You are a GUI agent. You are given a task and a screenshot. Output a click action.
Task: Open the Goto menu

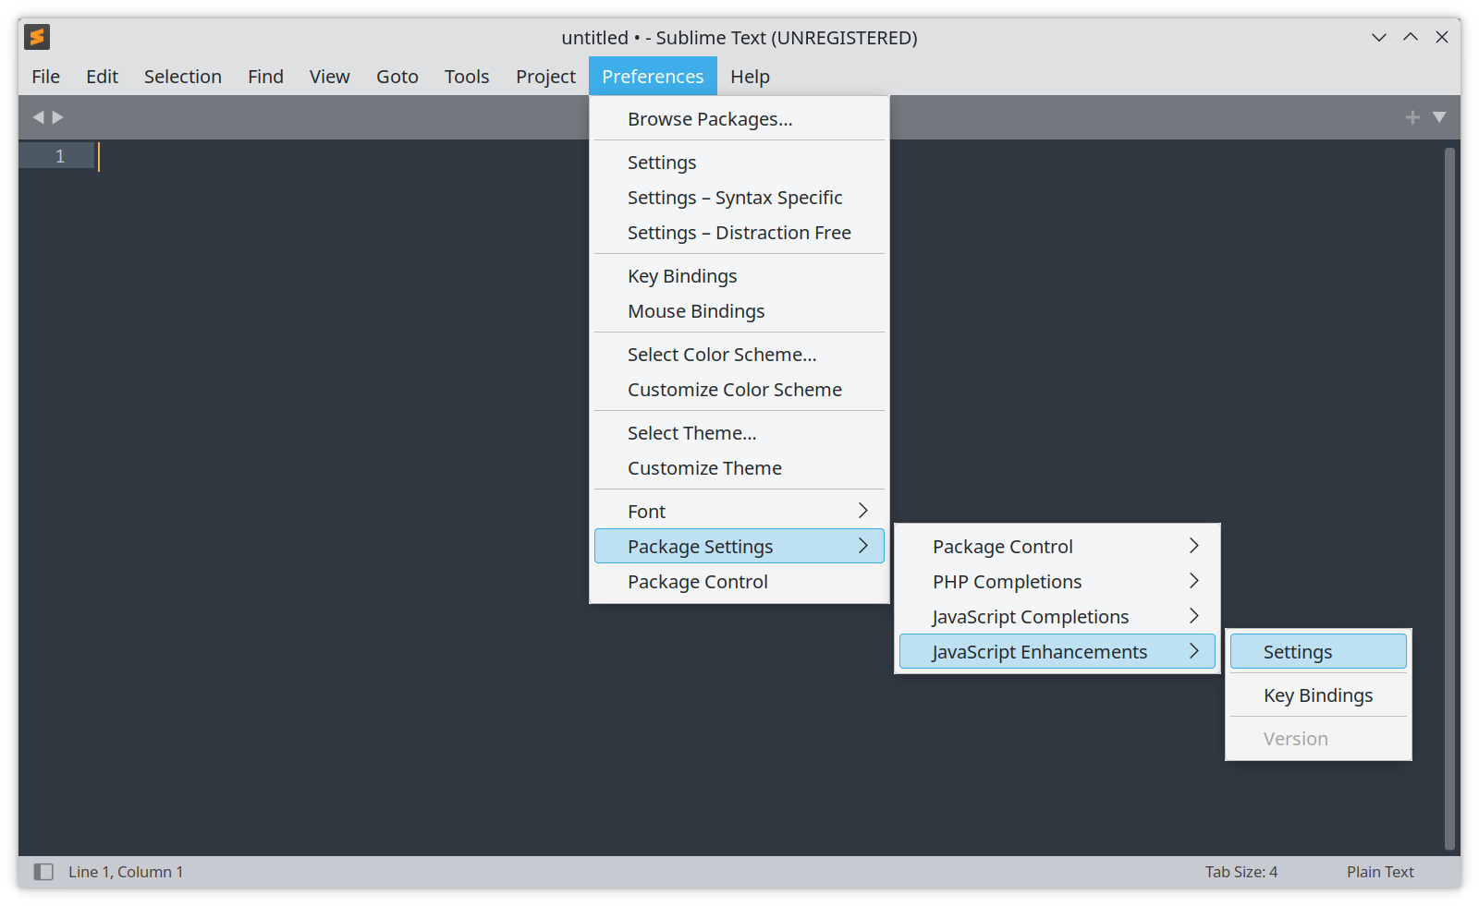pos(397,77)
